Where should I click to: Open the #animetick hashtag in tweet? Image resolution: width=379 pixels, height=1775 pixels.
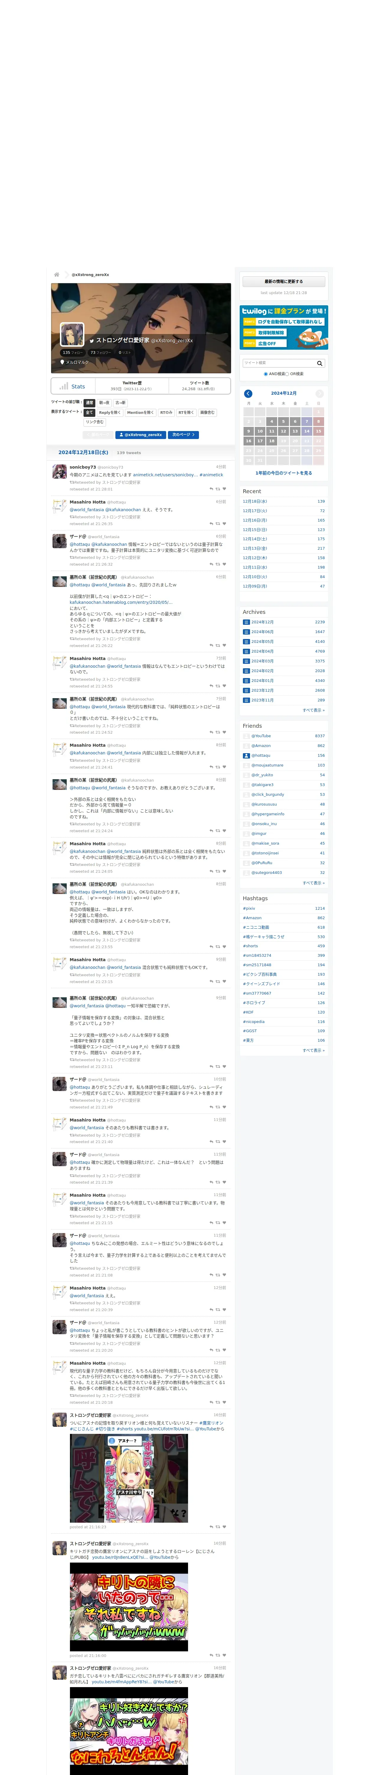tap(211, 475)
